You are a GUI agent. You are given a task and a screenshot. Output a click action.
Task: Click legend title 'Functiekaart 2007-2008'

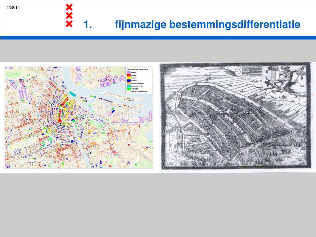pyautogui.click(x=137, y=69)
